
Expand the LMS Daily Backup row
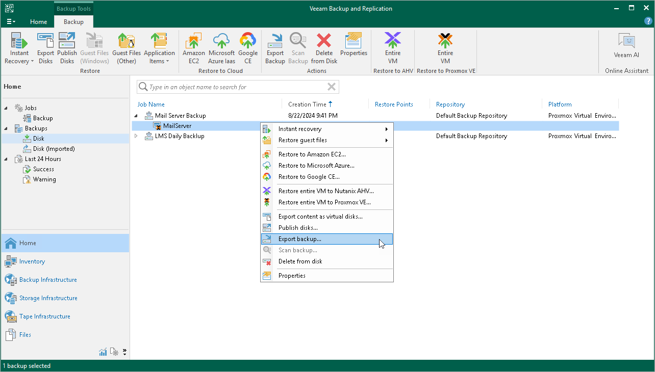(136, 136)
